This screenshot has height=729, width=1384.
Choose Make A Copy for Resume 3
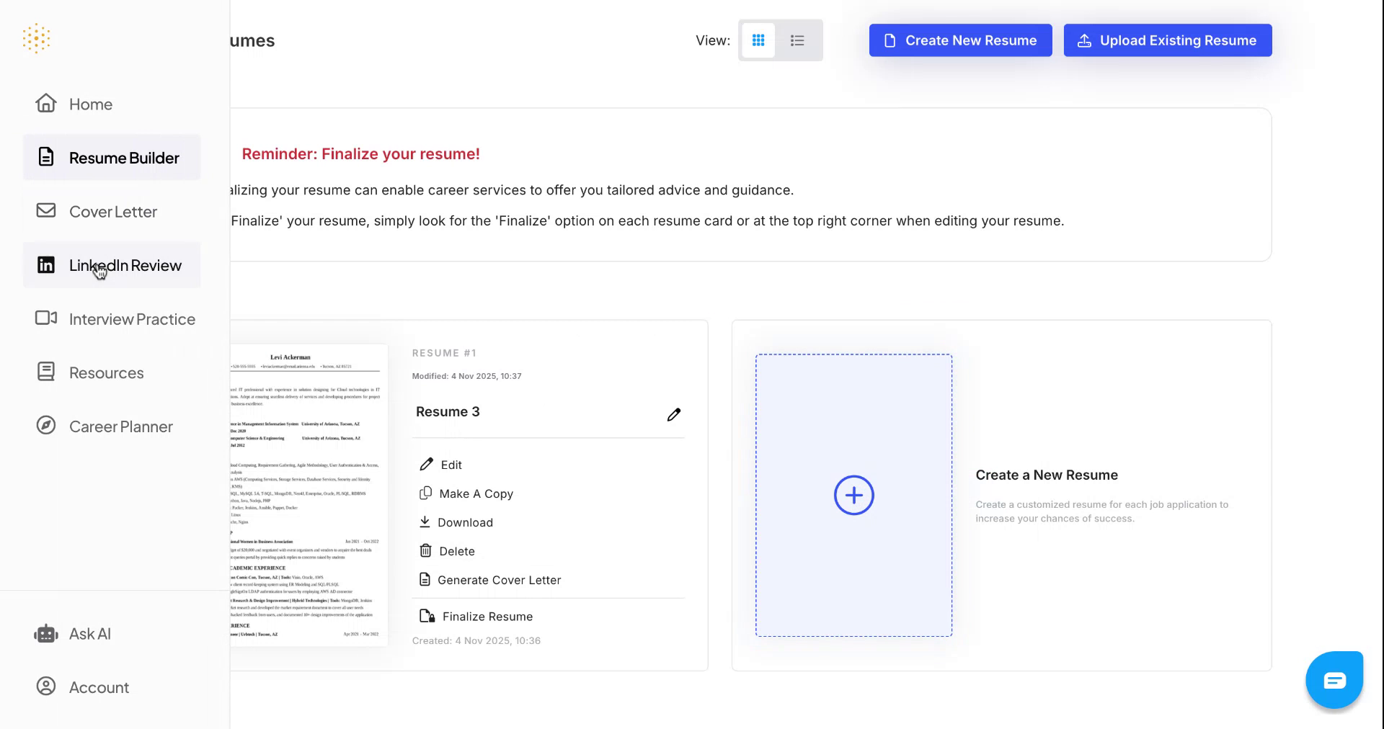point(476,493)
